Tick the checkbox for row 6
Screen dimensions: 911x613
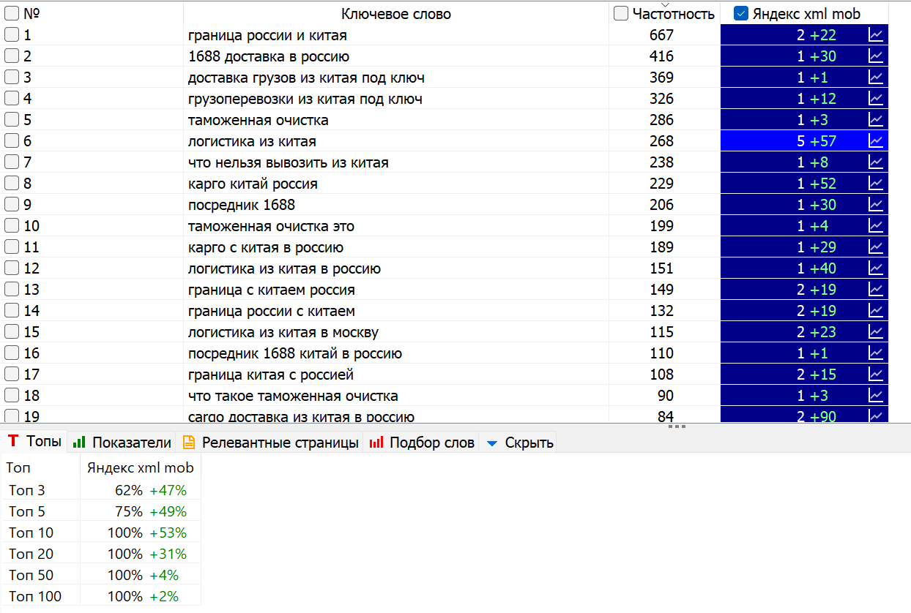coord(12,141)
